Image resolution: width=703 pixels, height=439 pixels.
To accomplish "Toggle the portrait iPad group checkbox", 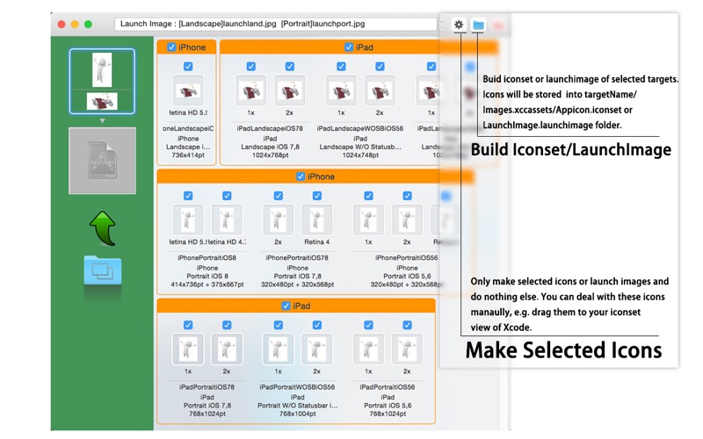I will pyautogui.click(x=286, y=306).
